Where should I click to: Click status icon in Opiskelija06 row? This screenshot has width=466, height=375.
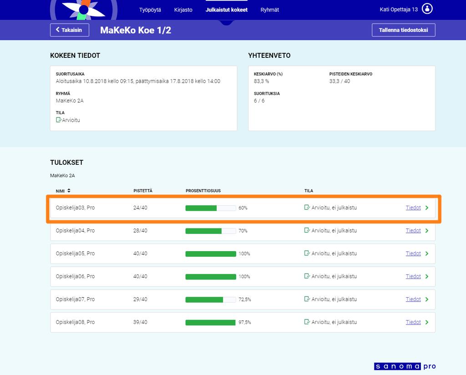click(307, 276)
